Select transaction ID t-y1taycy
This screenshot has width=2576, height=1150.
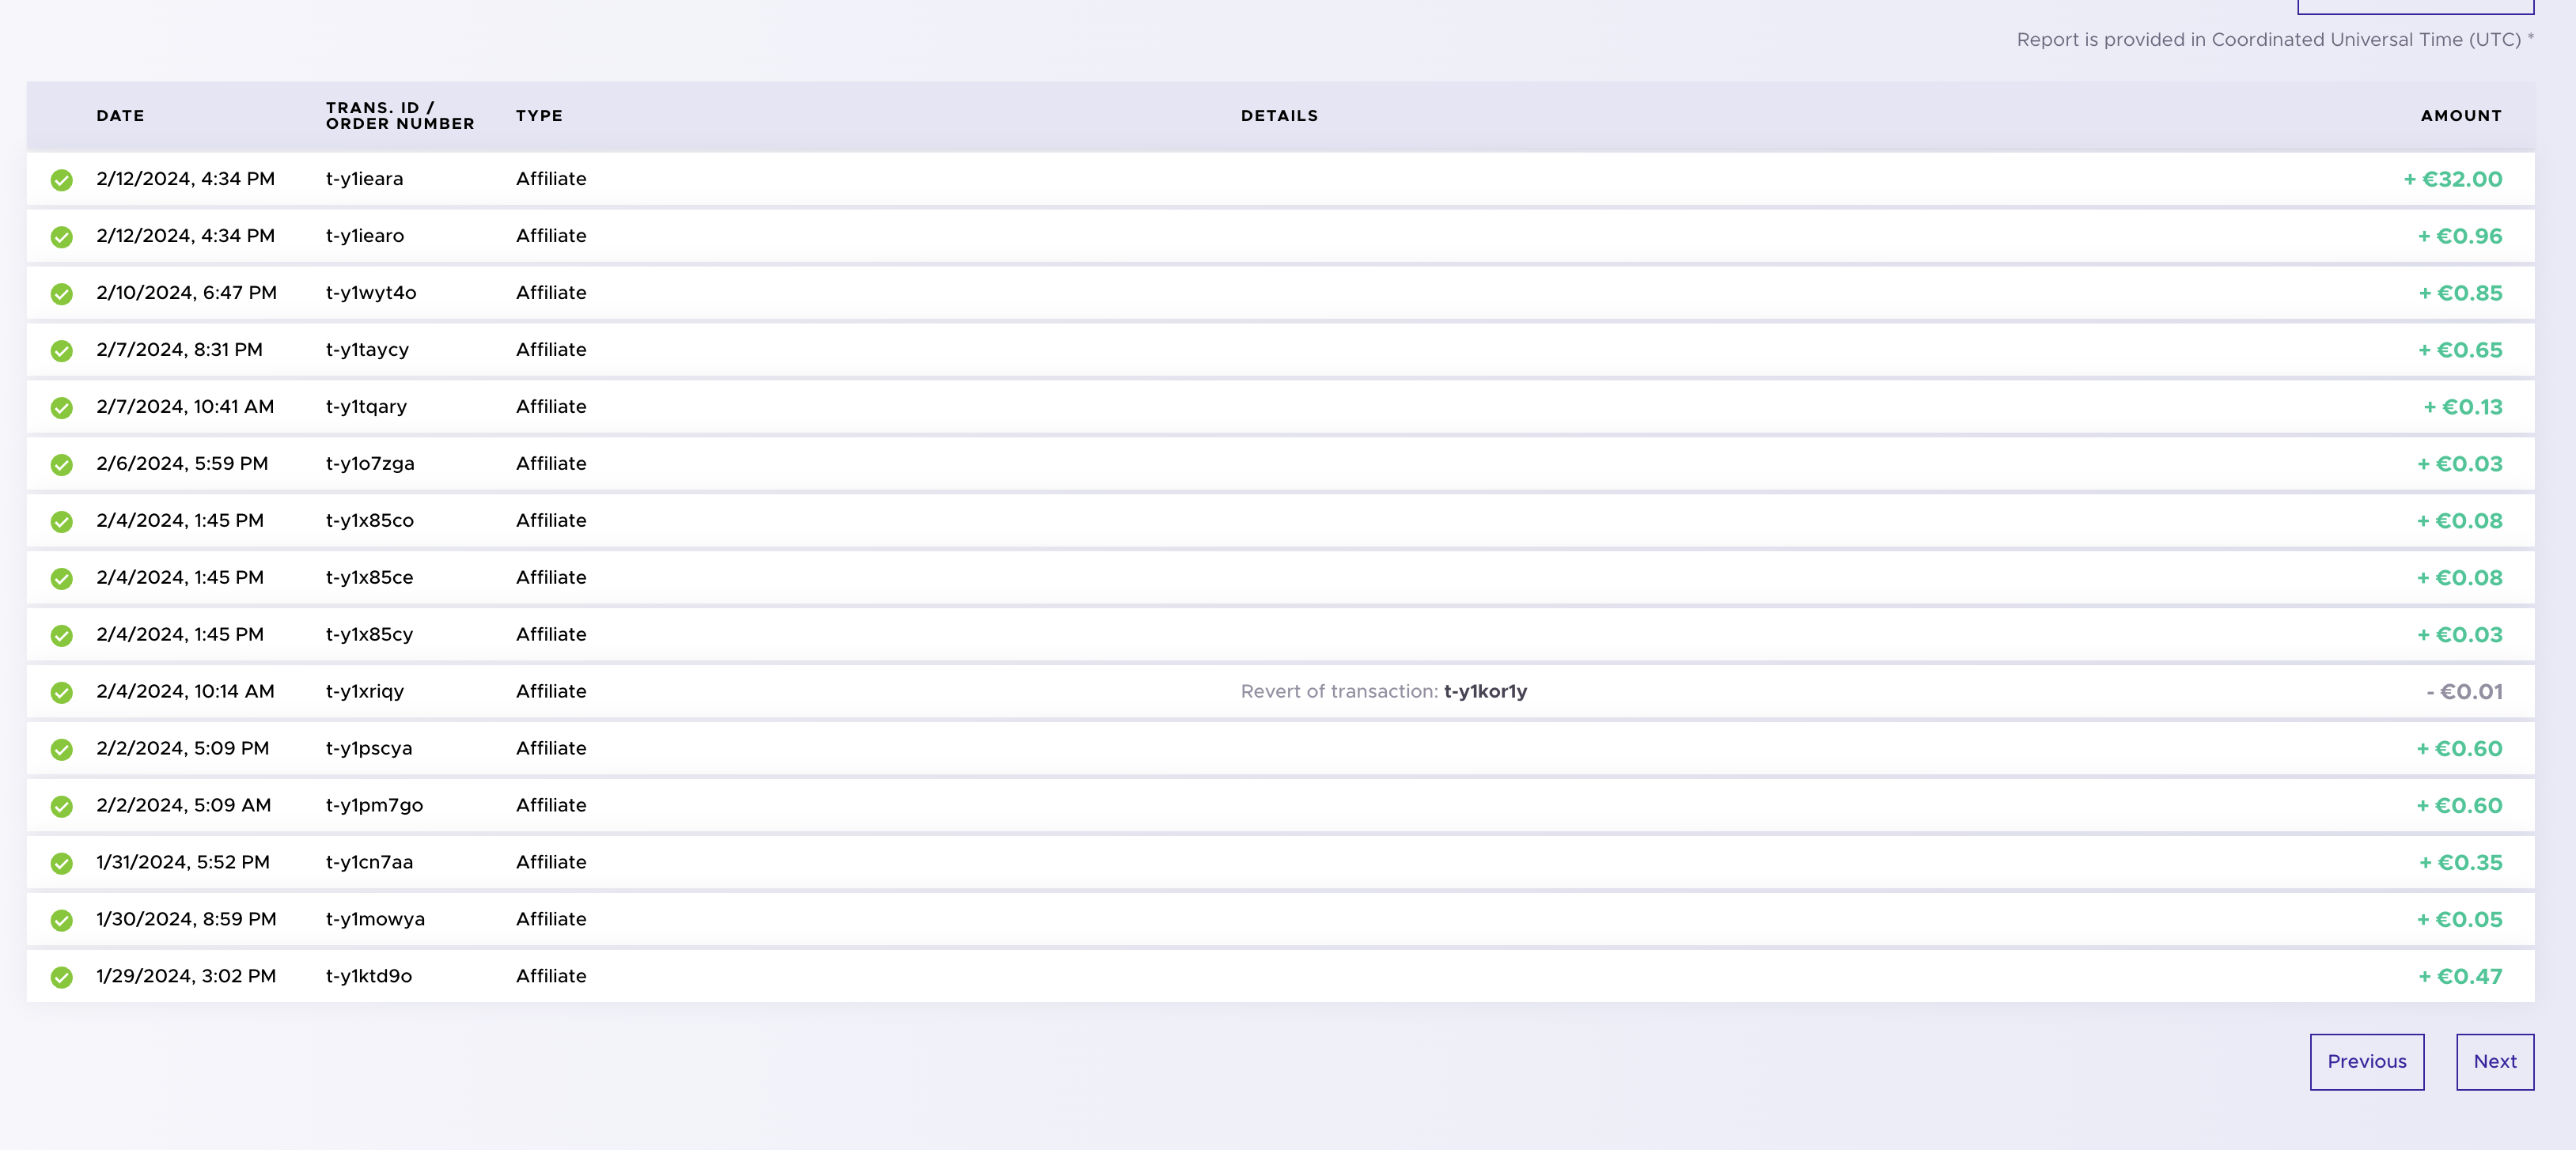coord(367,350)
